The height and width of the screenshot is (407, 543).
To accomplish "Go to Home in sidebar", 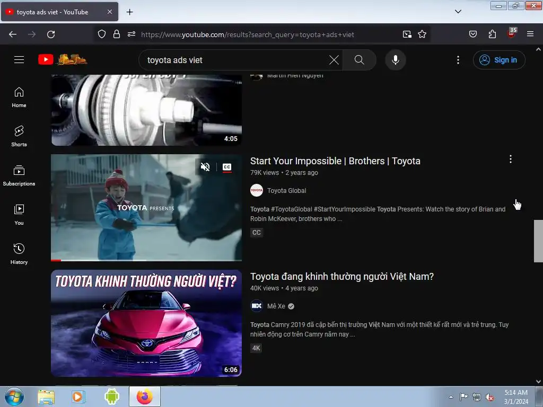I will pyautogui.click(x=19, y=98).
